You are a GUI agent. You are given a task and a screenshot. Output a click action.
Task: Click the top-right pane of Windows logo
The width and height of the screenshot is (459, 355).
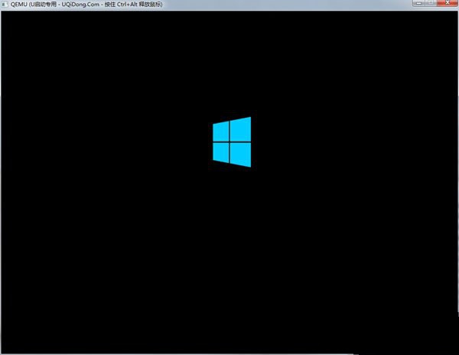tap(241, 129)
